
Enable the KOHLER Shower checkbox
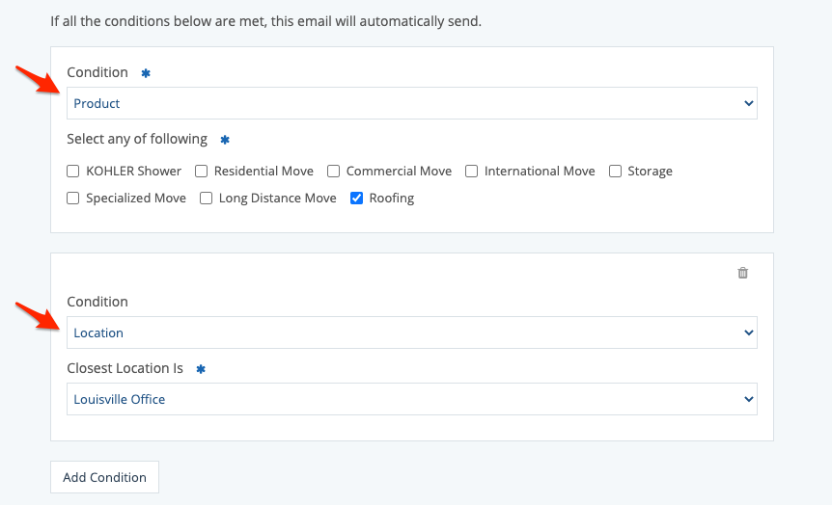click(73, 172)
